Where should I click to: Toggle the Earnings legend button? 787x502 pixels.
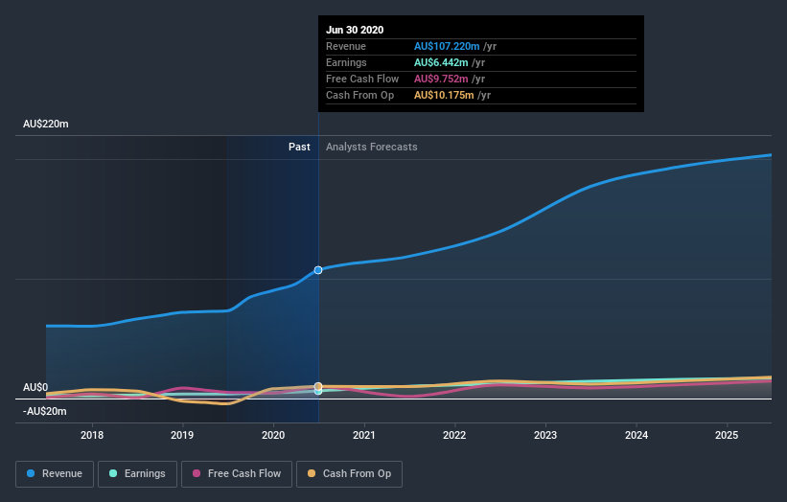[x=137, y=474]
